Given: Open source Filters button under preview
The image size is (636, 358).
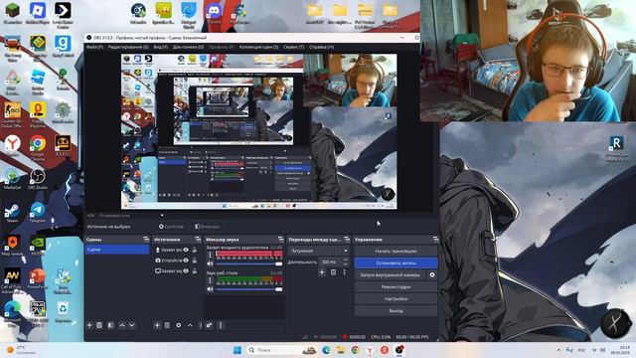Looking at the screenshot, I should (x=208, y=227).
